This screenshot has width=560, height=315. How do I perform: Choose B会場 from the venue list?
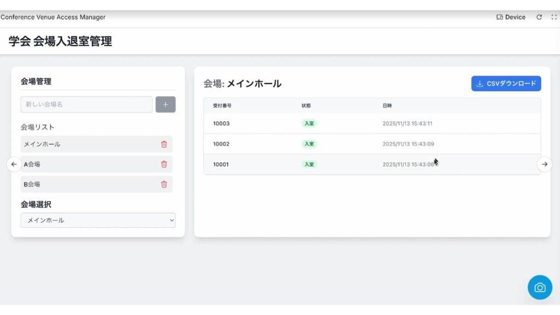pyautogui.click(x=87, y=184)
